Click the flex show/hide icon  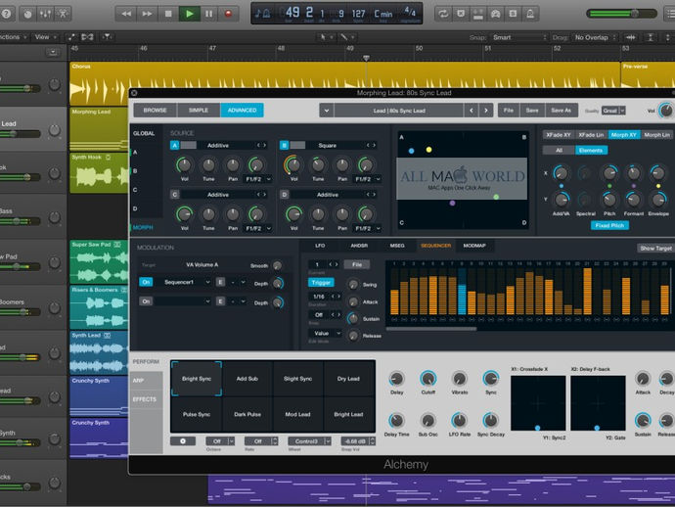click(87, 37)
